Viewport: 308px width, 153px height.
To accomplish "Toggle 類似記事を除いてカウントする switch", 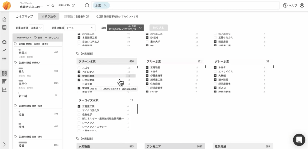I will click(100, 16).
